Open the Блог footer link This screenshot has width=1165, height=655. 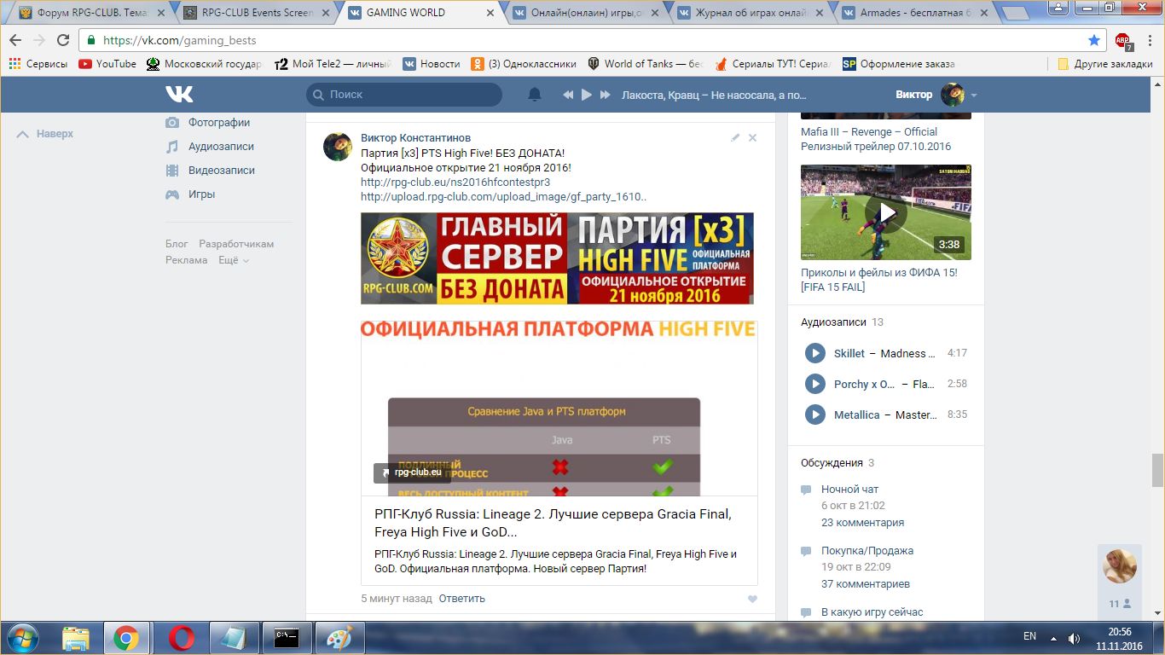(x=177, y=244)
